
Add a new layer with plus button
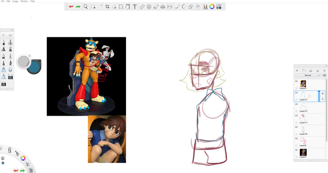[297, 70]
